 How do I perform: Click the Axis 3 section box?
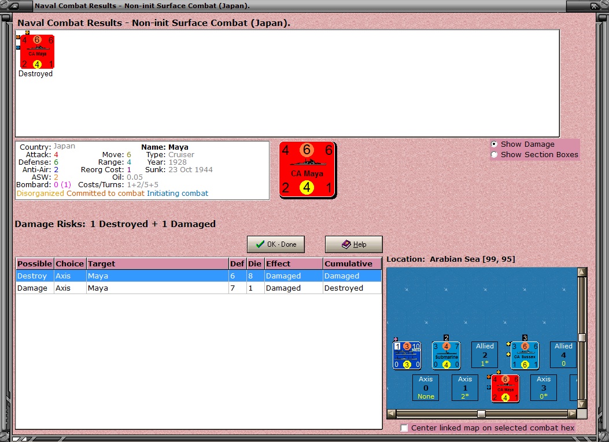point(544,388)
